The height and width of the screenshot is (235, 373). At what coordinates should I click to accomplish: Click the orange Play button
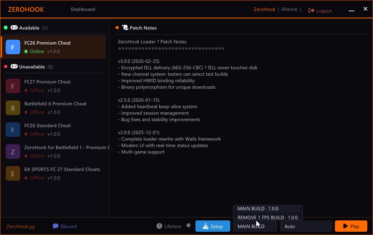tap(351, 226)
